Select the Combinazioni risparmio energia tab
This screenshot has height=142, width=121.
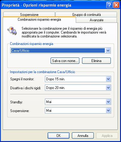(x=39, y=19)
